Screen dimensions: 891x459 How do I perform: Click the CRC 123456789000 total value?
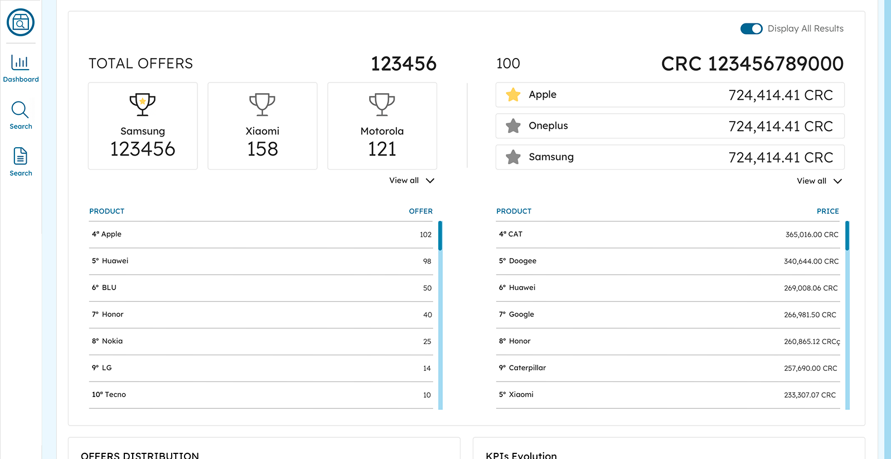(752, 64)
